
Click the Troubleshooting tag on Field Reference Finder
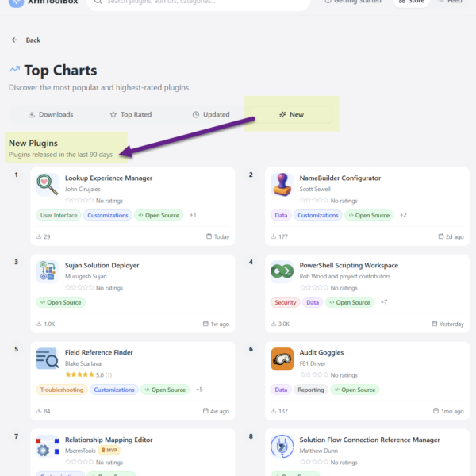[60, 390]
